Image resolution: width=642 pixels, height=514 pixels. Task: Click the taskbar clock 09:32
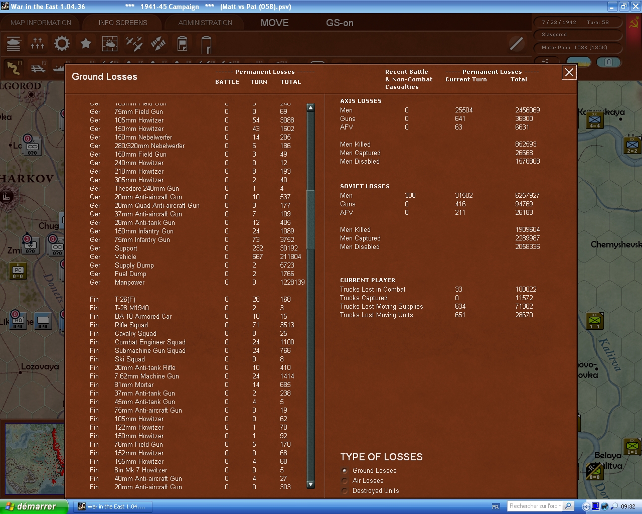(628, 506)
